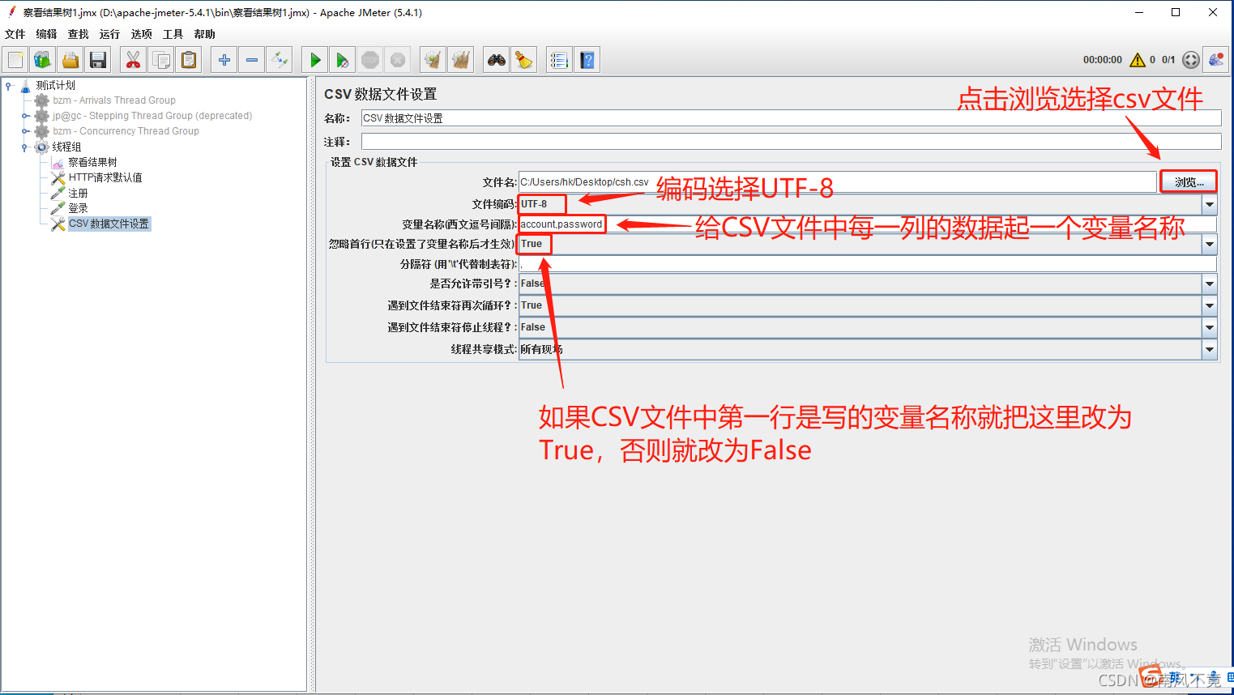1234x695 pixels.
Task: Open the 查找 menu
Action: [79, 34]
